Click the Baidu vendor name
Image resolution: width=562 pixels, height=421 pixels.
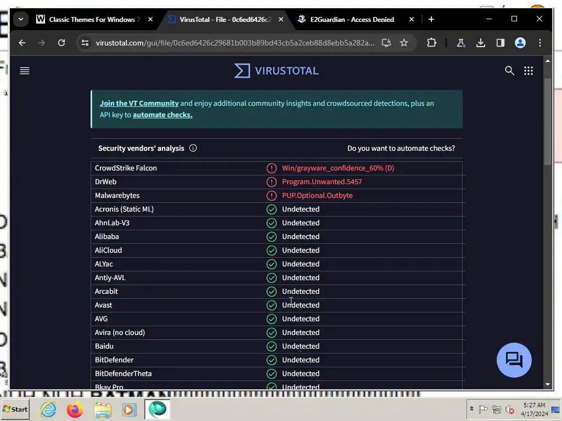(x=104, y=346)
